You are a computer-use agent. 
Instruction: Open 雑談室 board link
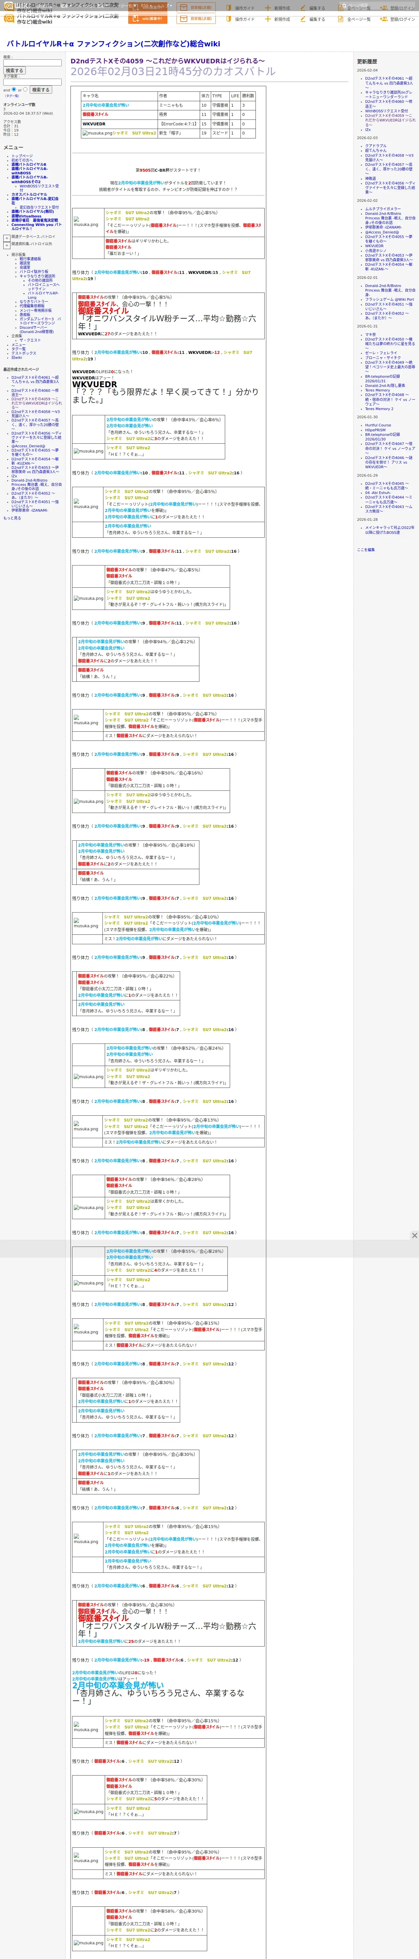coord(25,263)
